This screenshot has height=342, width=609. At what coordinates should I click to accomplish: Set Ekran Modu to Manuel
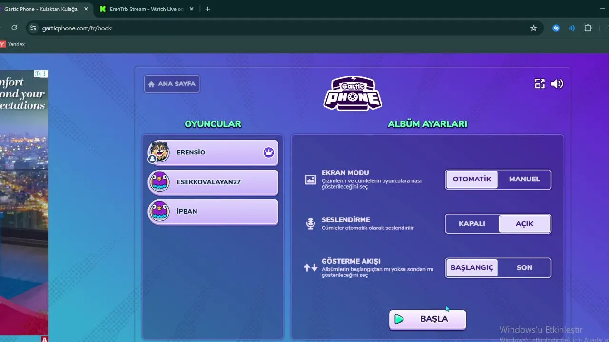pos(524,180)
